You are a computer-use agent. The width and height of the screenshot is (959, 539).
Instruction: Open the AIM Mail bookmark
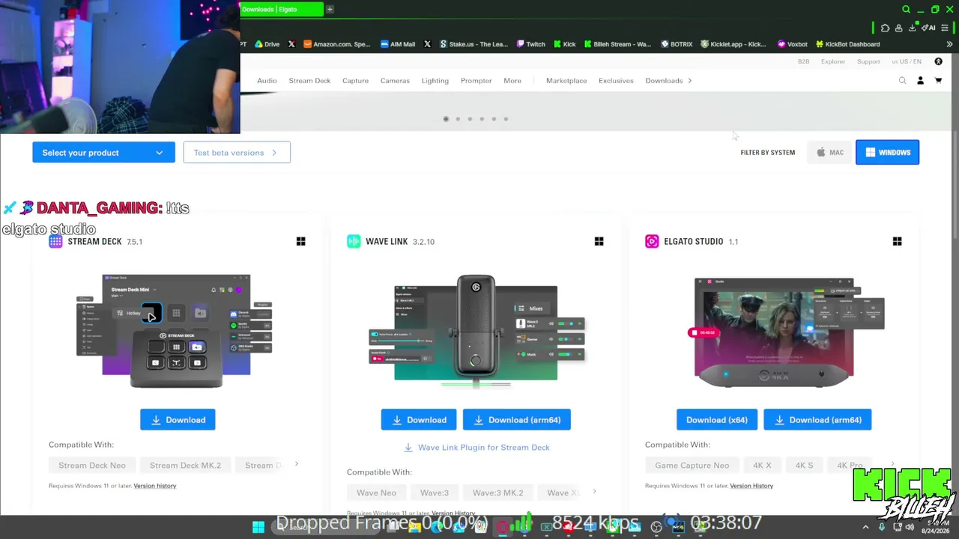point(397,44)
